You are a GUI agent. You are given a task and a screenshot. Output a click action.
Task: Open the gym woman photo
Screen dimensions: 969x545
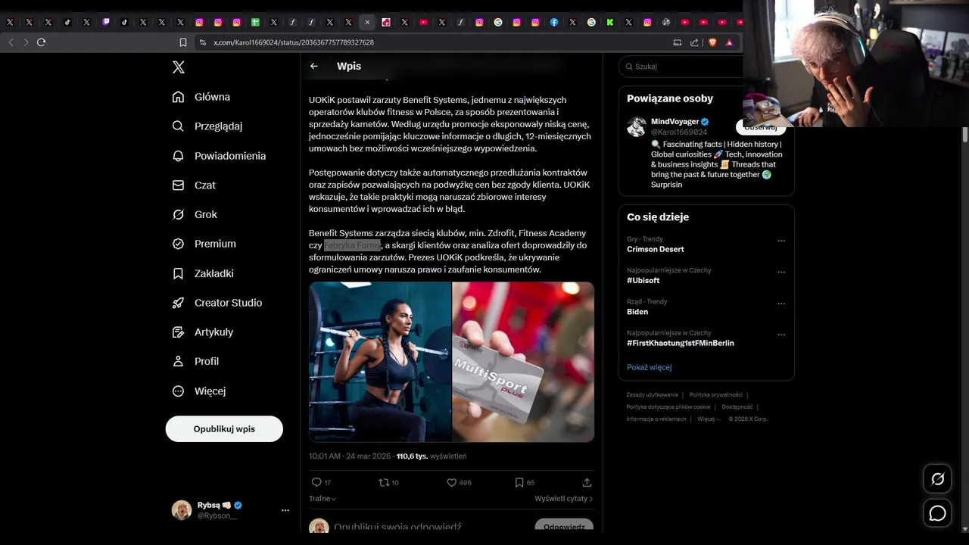click(380, 362)
